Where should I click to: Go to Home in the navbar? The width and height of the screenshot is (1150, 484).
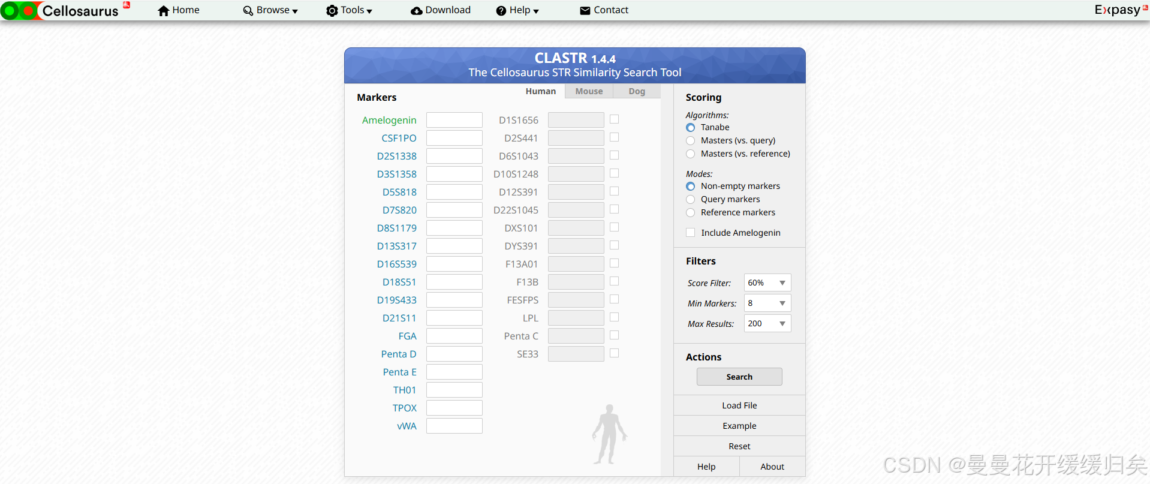click(x=179, y=10)
